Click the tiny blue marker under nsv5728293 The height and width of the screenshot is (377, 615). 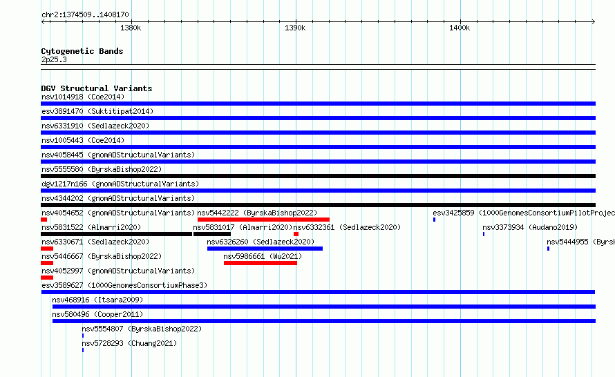click(x=83, y=350)
